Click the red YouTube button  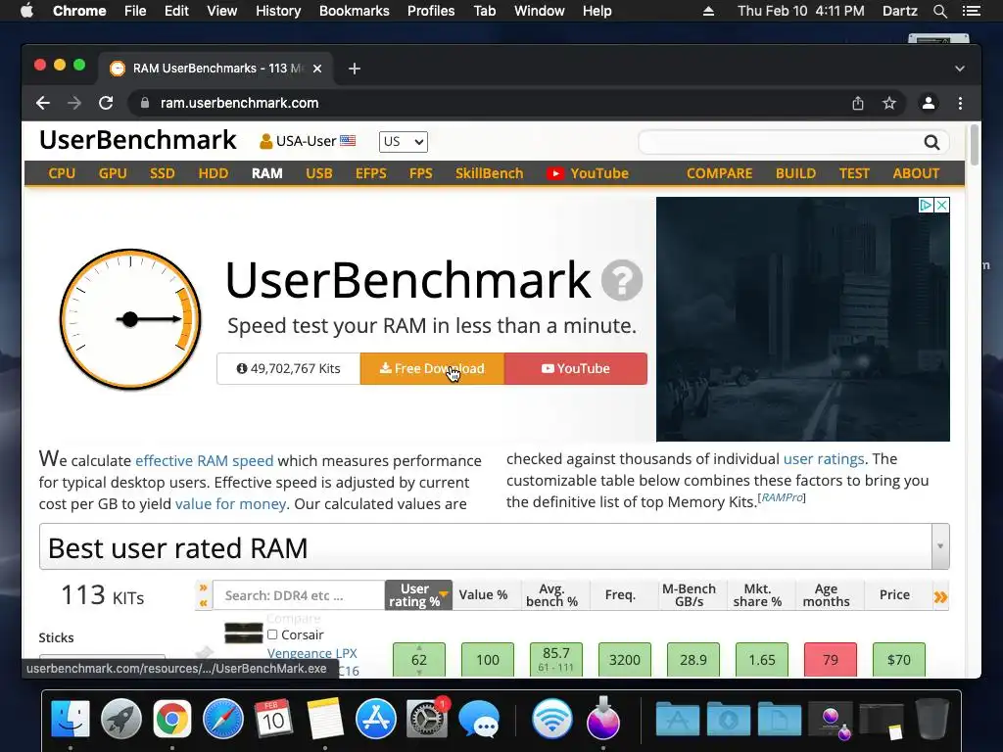point(576,368)
